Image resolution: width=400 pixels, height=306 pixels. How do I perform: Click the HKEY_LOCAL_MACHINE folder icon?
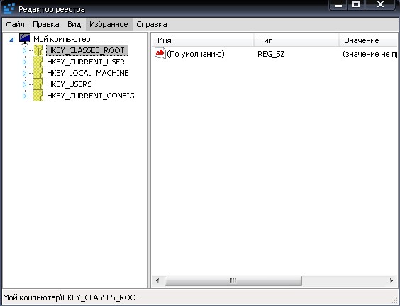(x=38, y=73)
